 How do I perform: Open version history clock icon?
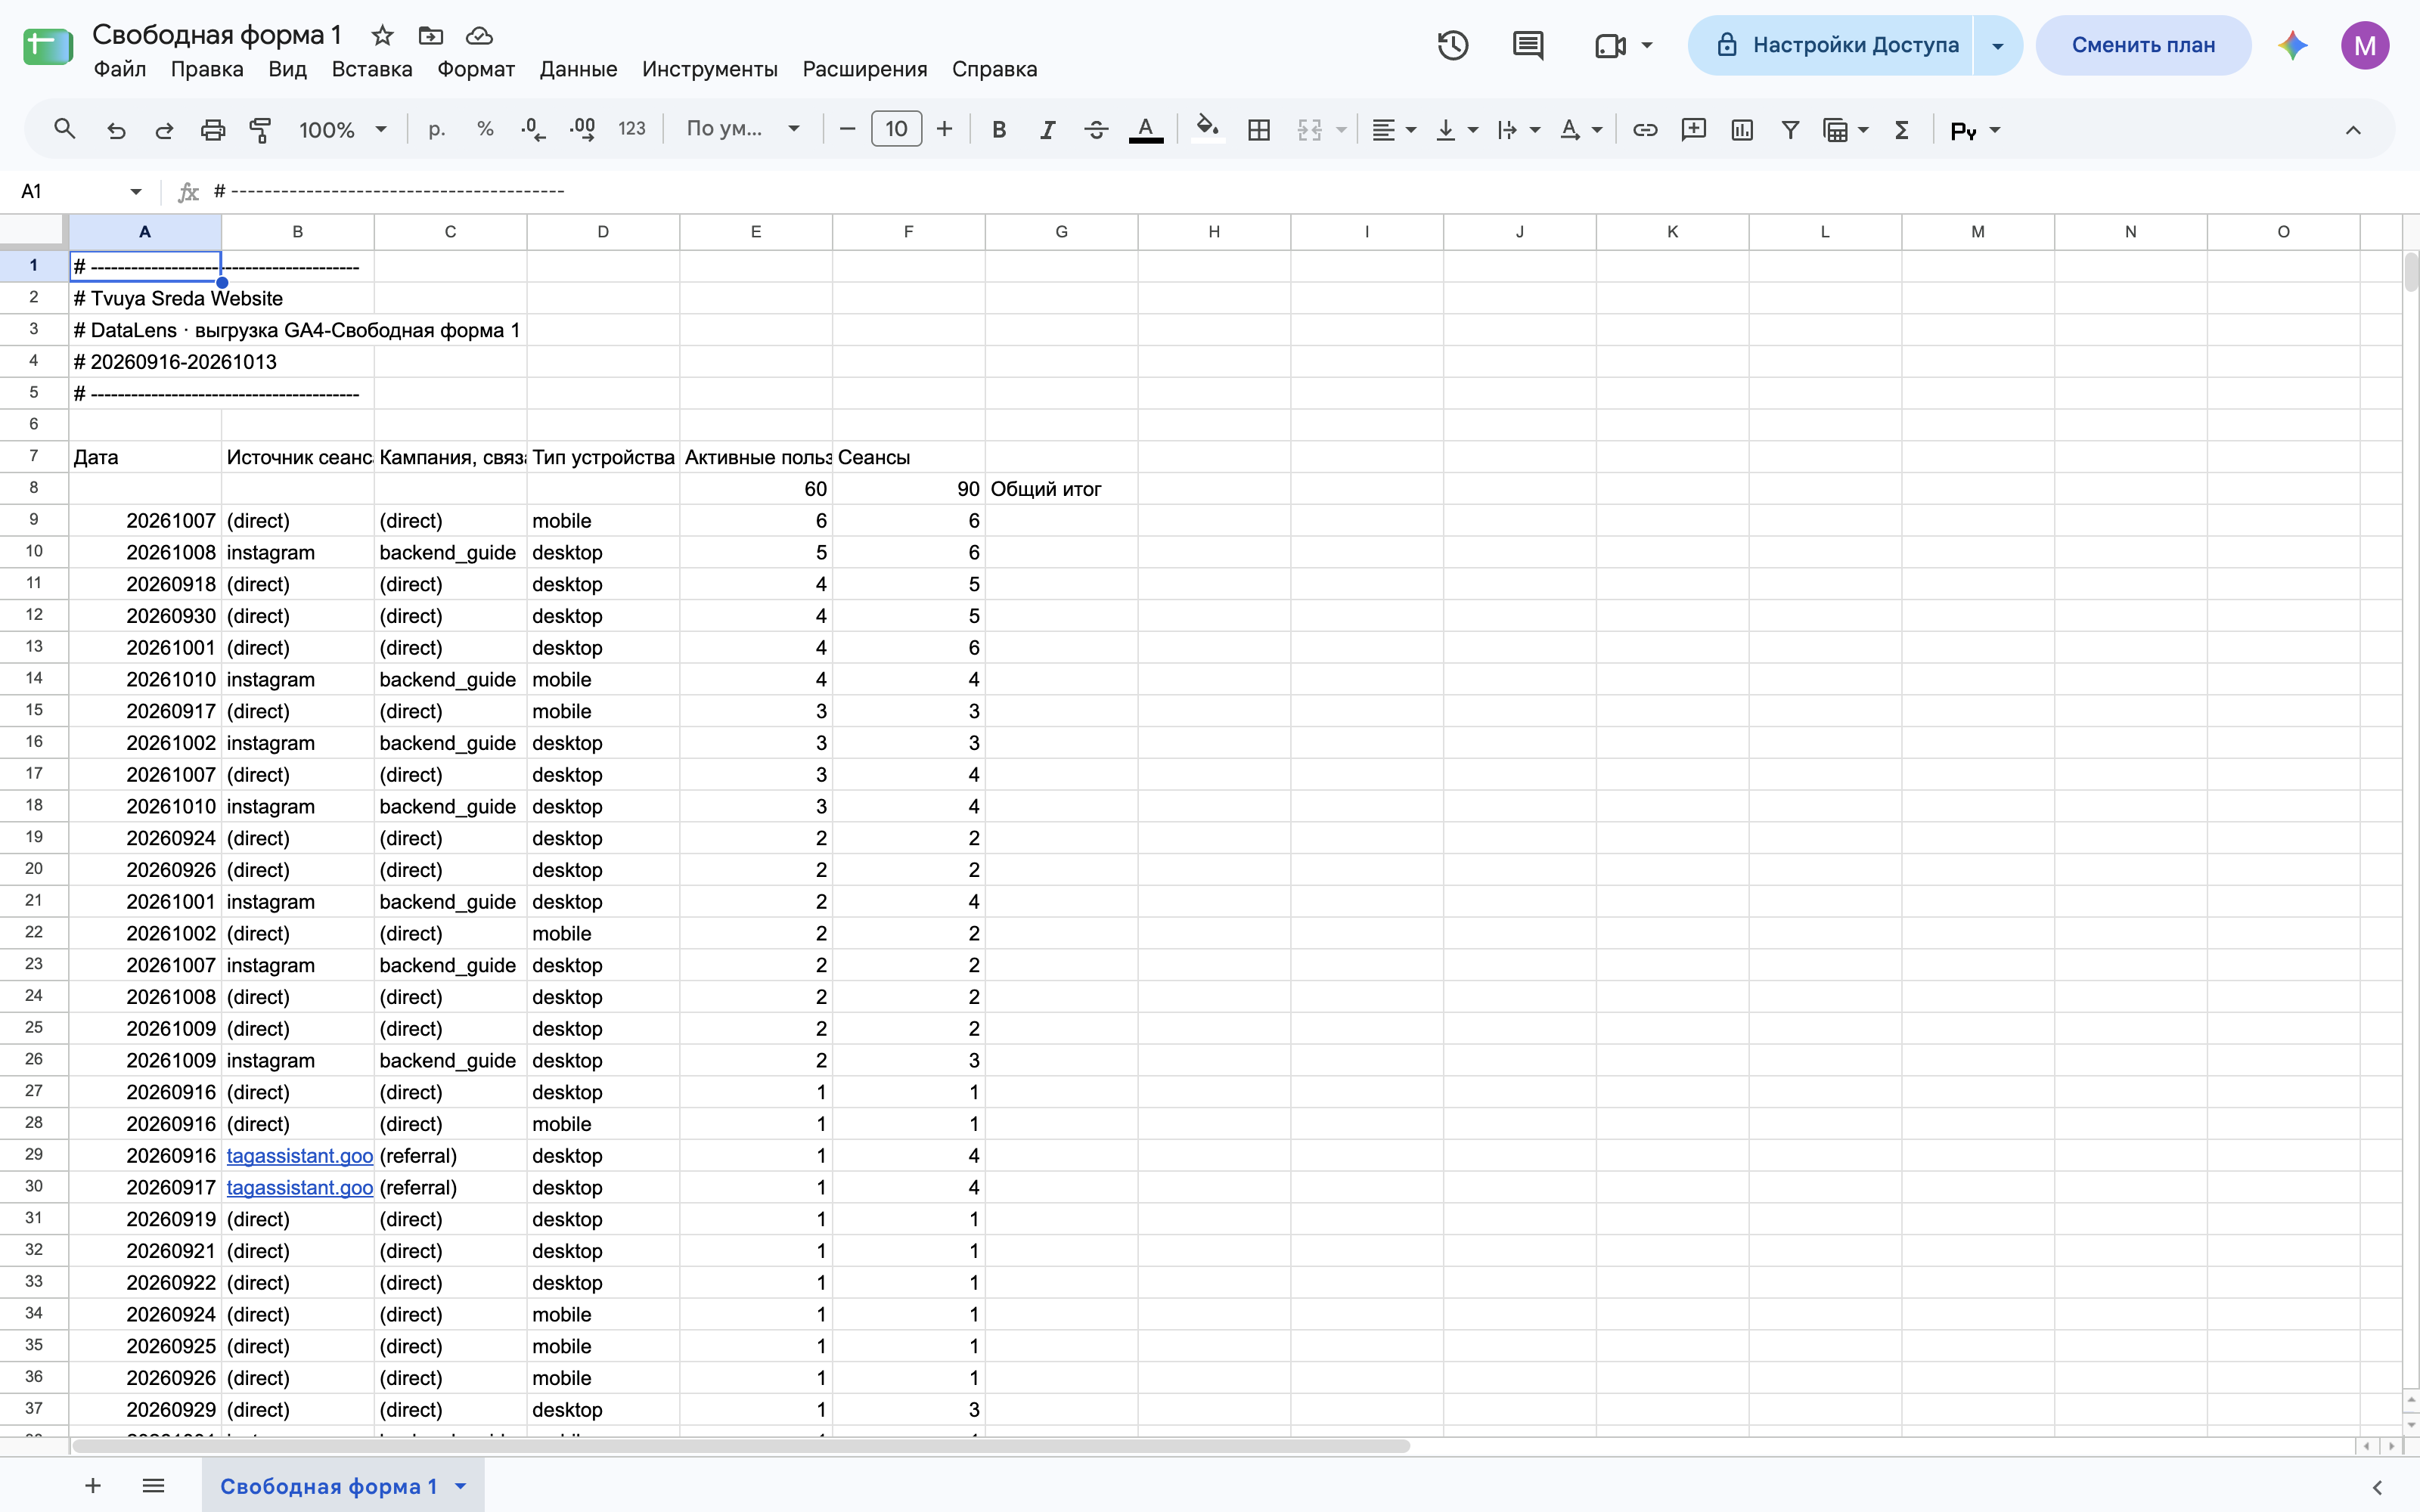1453,45
